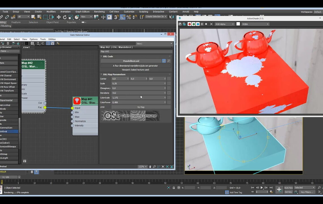Click the save image icon in ActiveShade window
Screen dimensions: 323x204
tap(180, 24)
